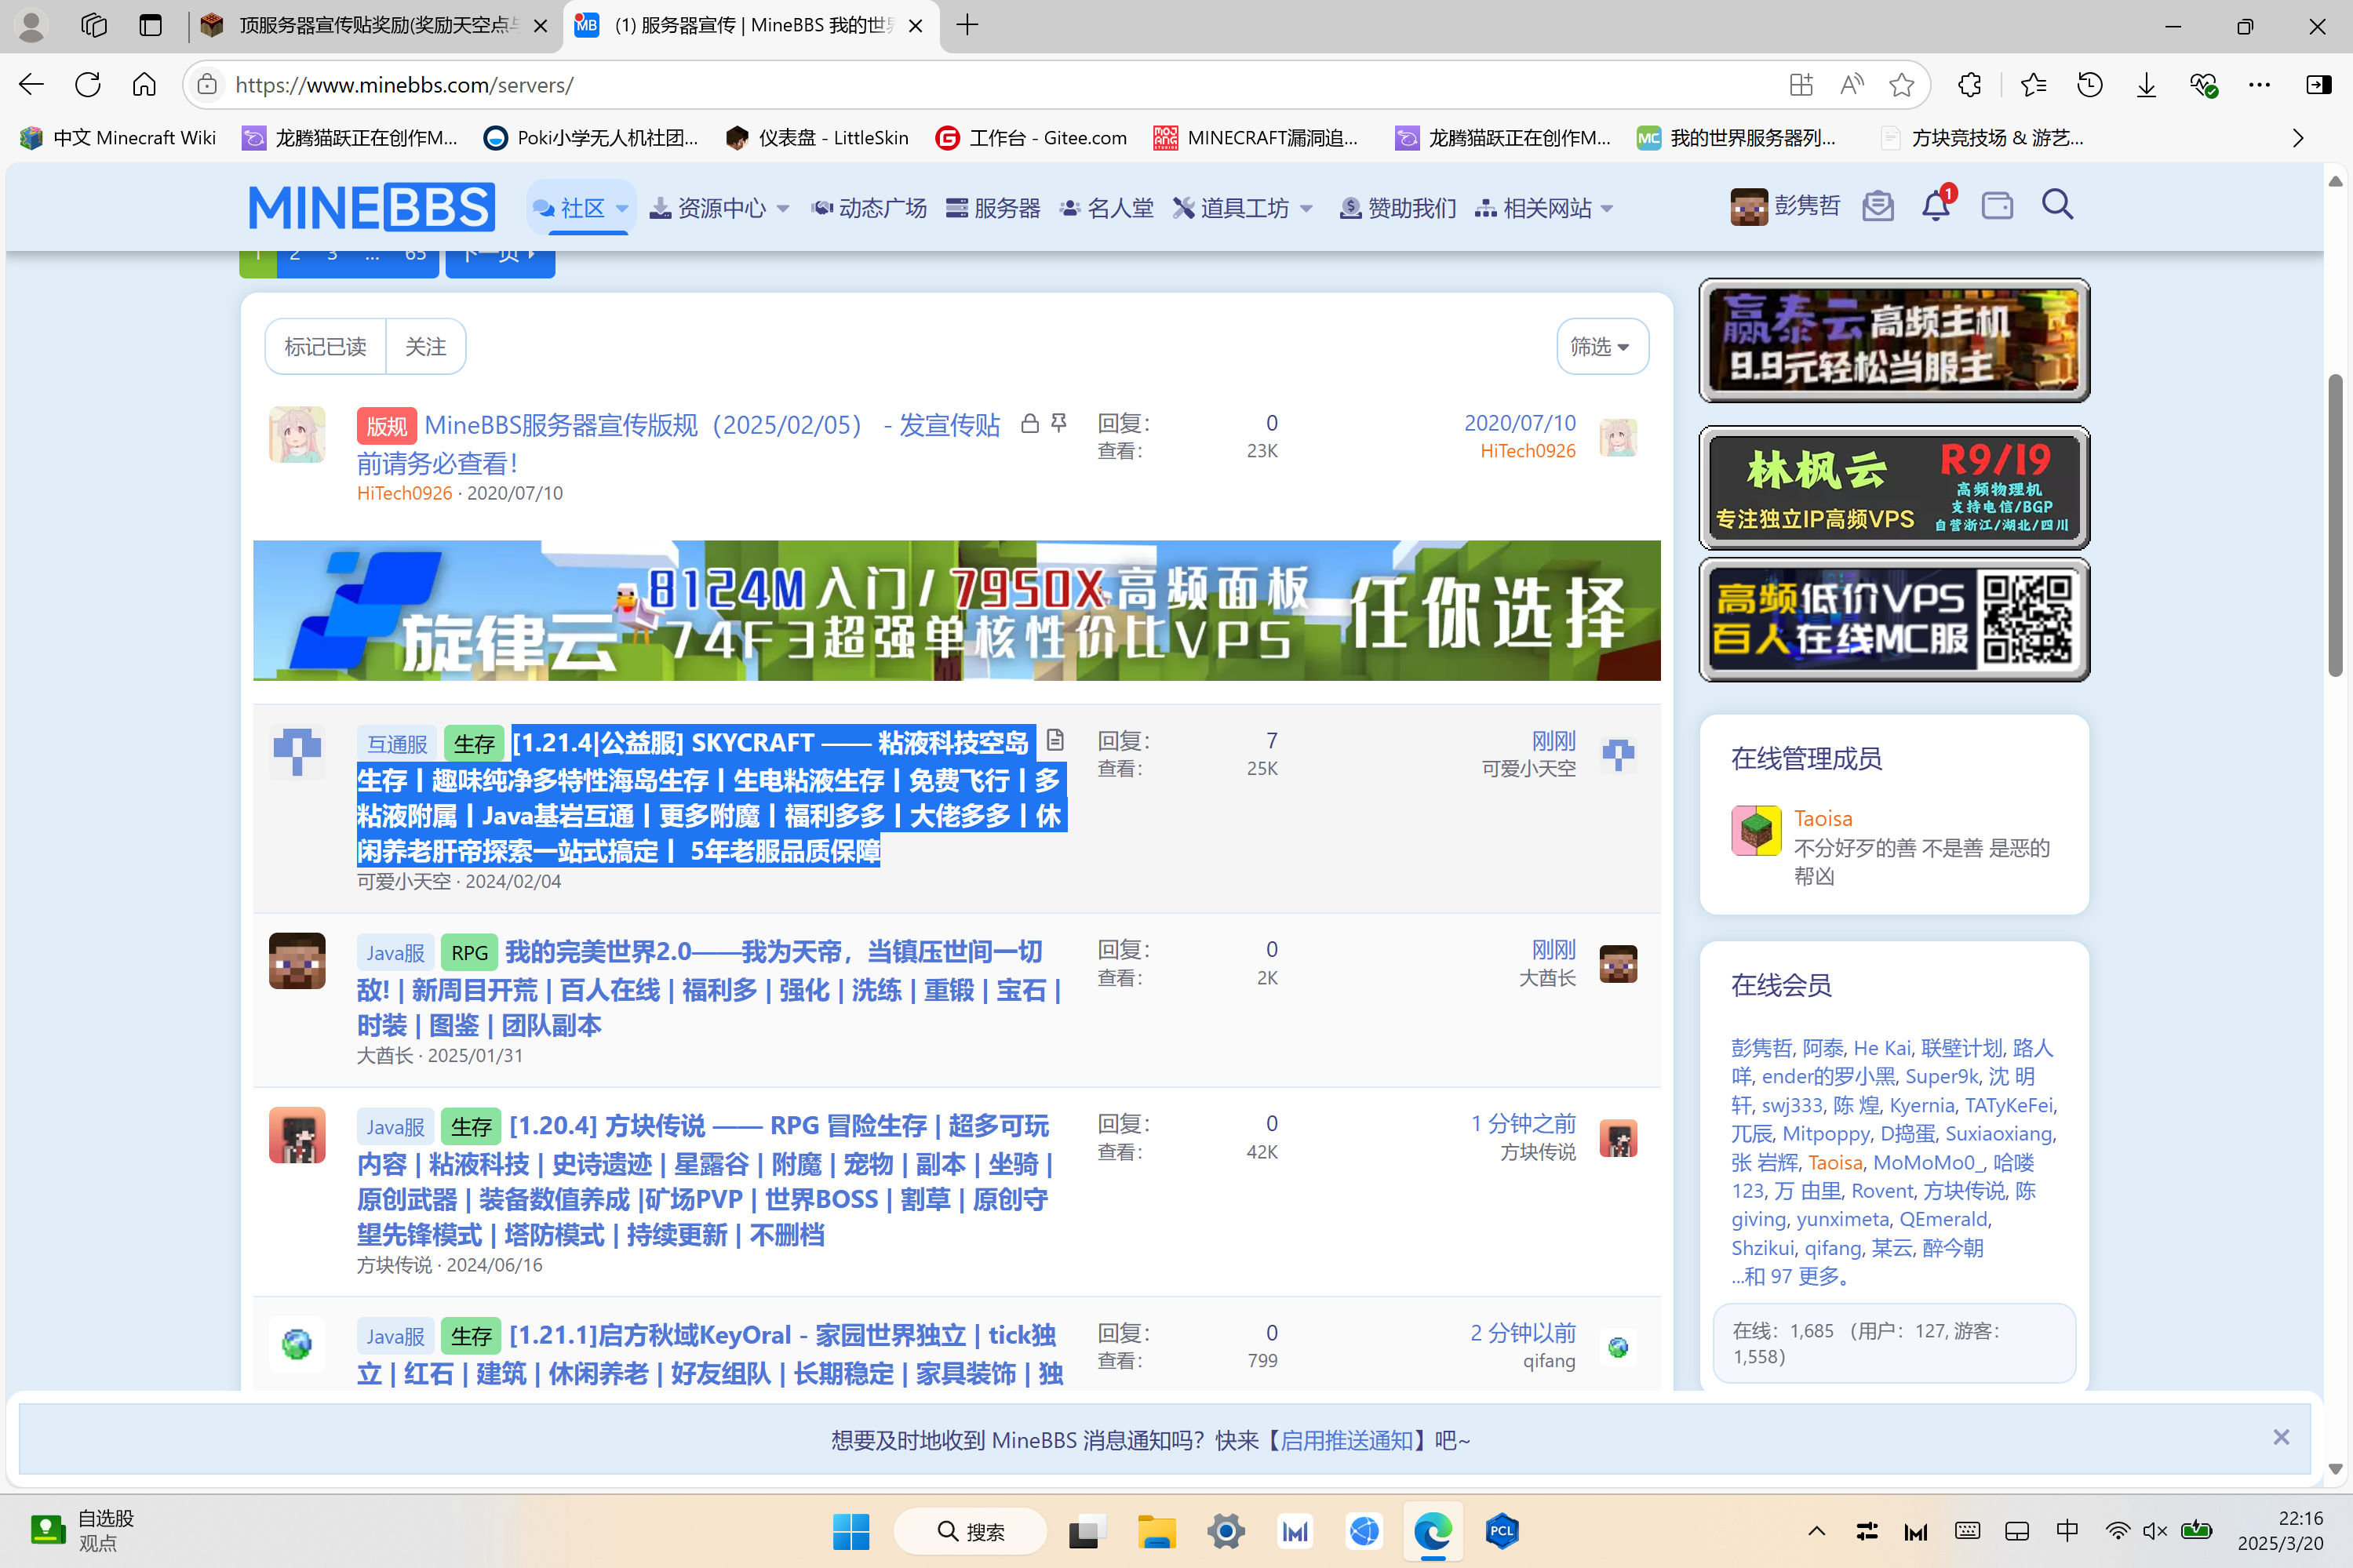Expand the 社区 dropdown arrow
Viewport: 2353px width, 1568px height.
(622, 209)
